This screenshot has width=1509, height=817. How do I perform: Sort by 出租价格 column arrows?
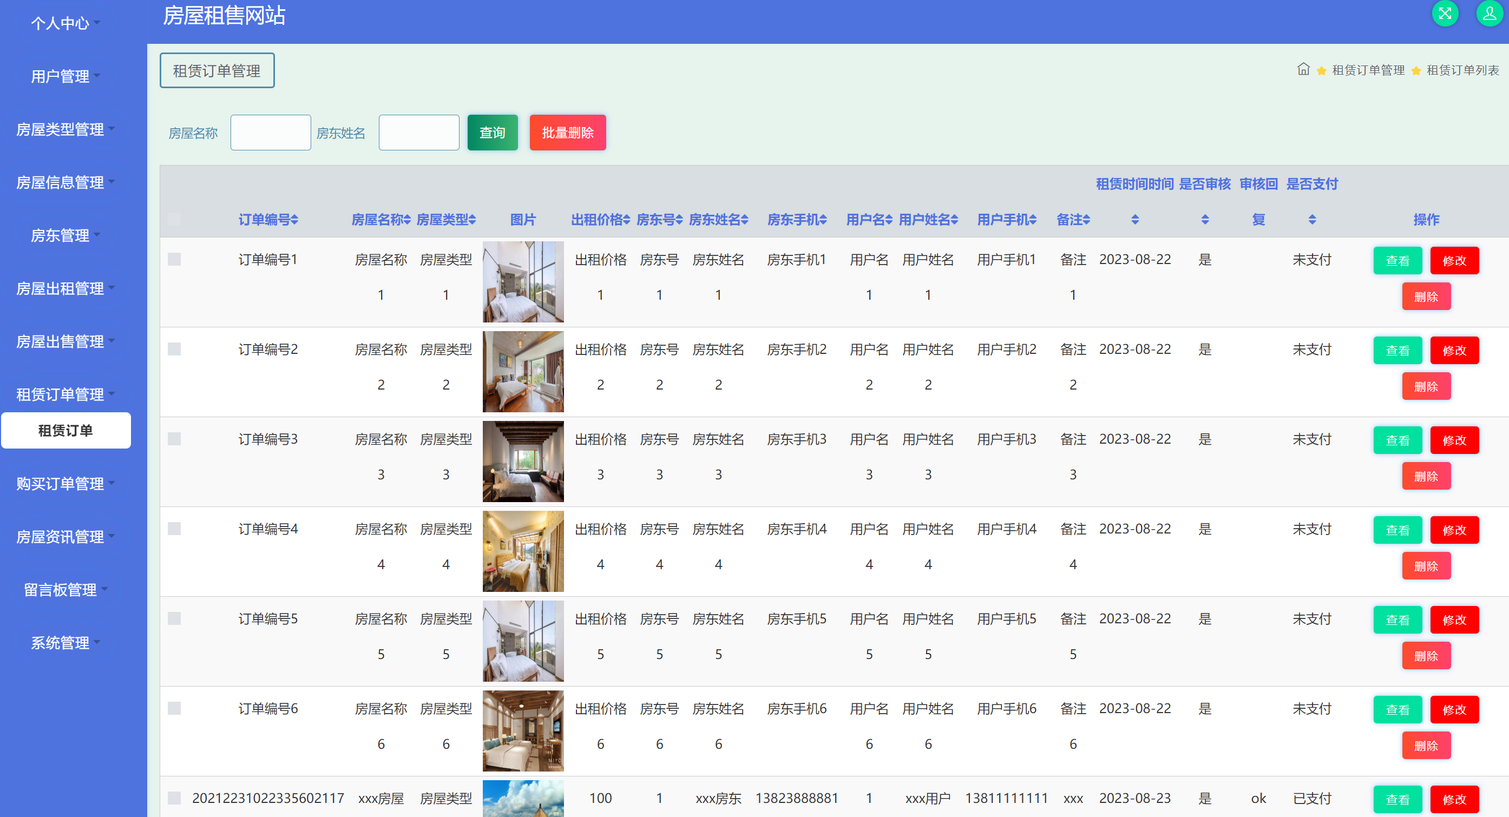pyautogui.click(x=626, y=220)
